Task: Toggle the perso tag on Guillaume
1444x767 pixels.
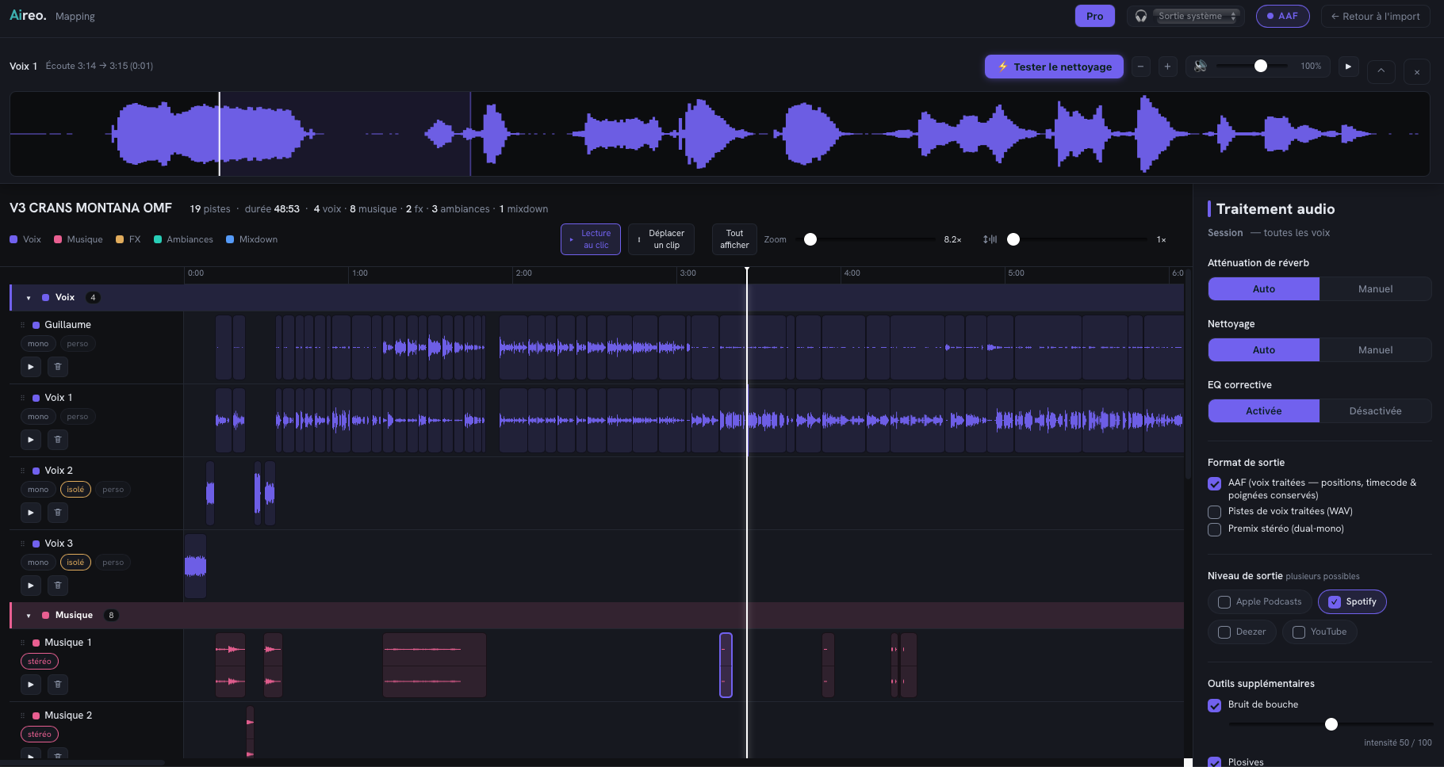Action: 78,344
